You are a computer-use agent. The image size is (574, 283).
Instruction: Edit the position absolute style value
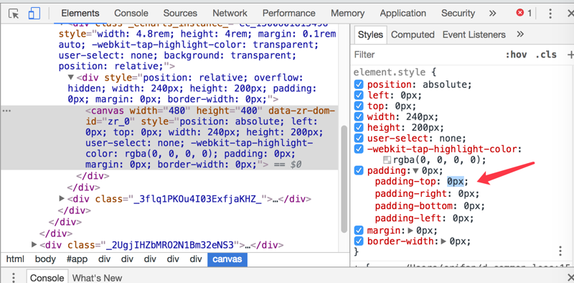click(x=446, y=85)
